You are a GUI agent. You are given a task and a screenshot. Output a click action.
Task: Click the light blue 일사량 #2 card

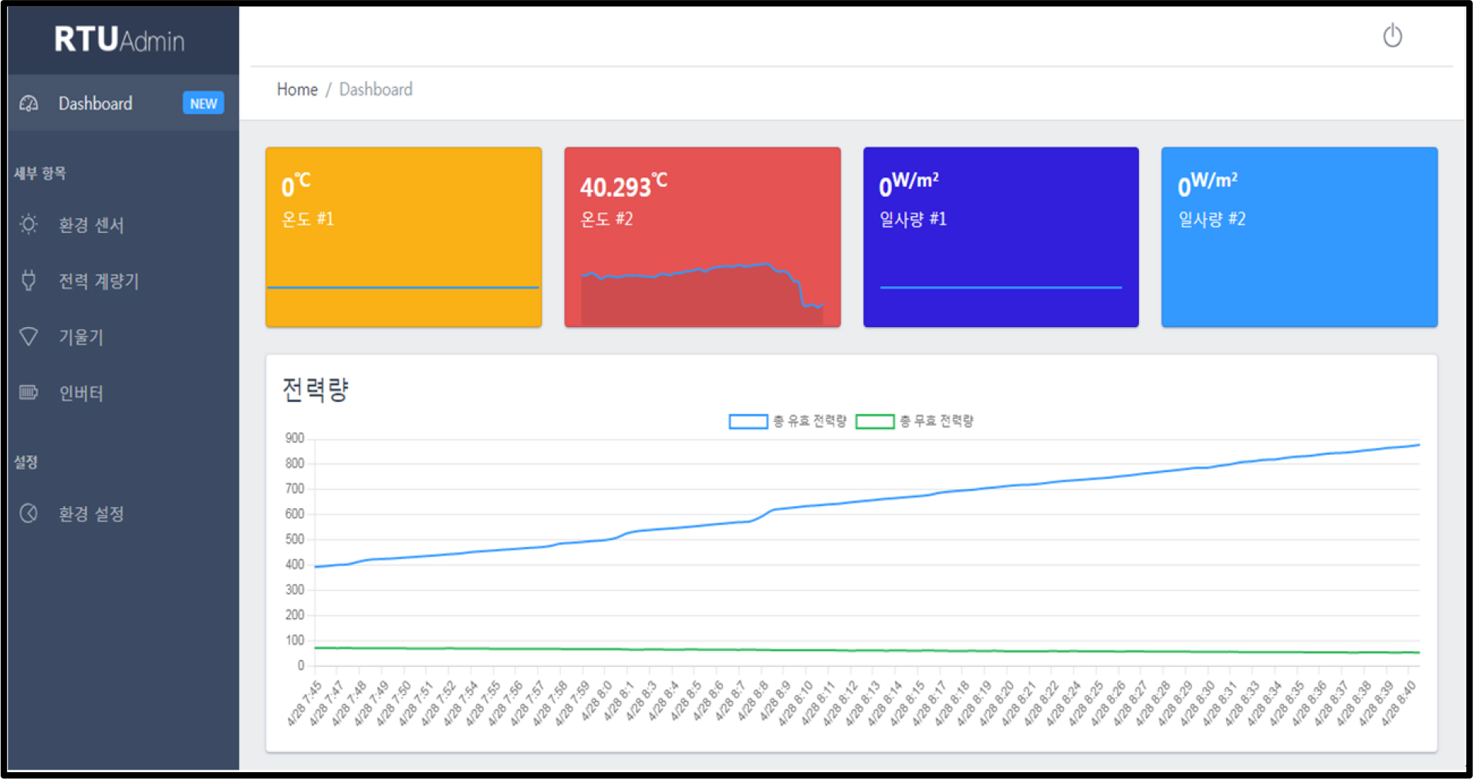point(1299,237)
